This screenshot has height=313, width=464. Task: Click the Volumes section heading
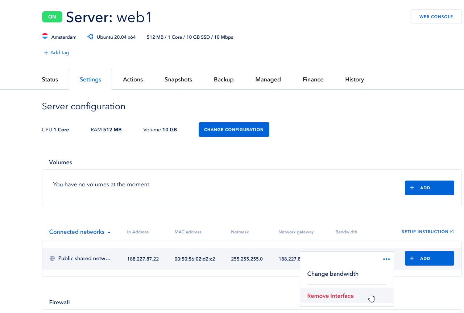tap(61, 162)
